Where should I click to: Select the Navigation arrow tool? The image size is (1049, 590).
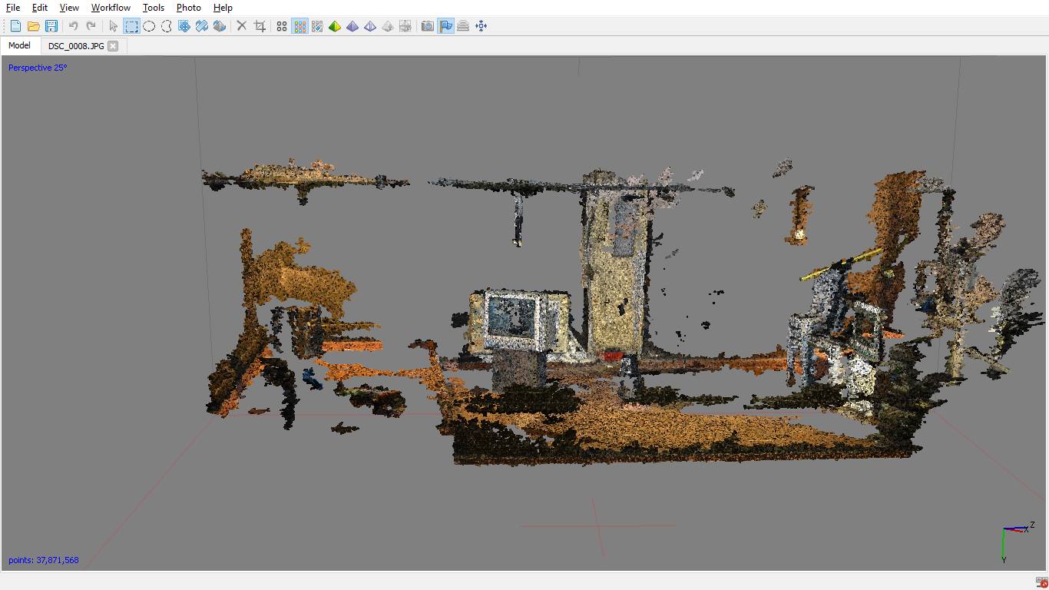(x=114, y=26)
